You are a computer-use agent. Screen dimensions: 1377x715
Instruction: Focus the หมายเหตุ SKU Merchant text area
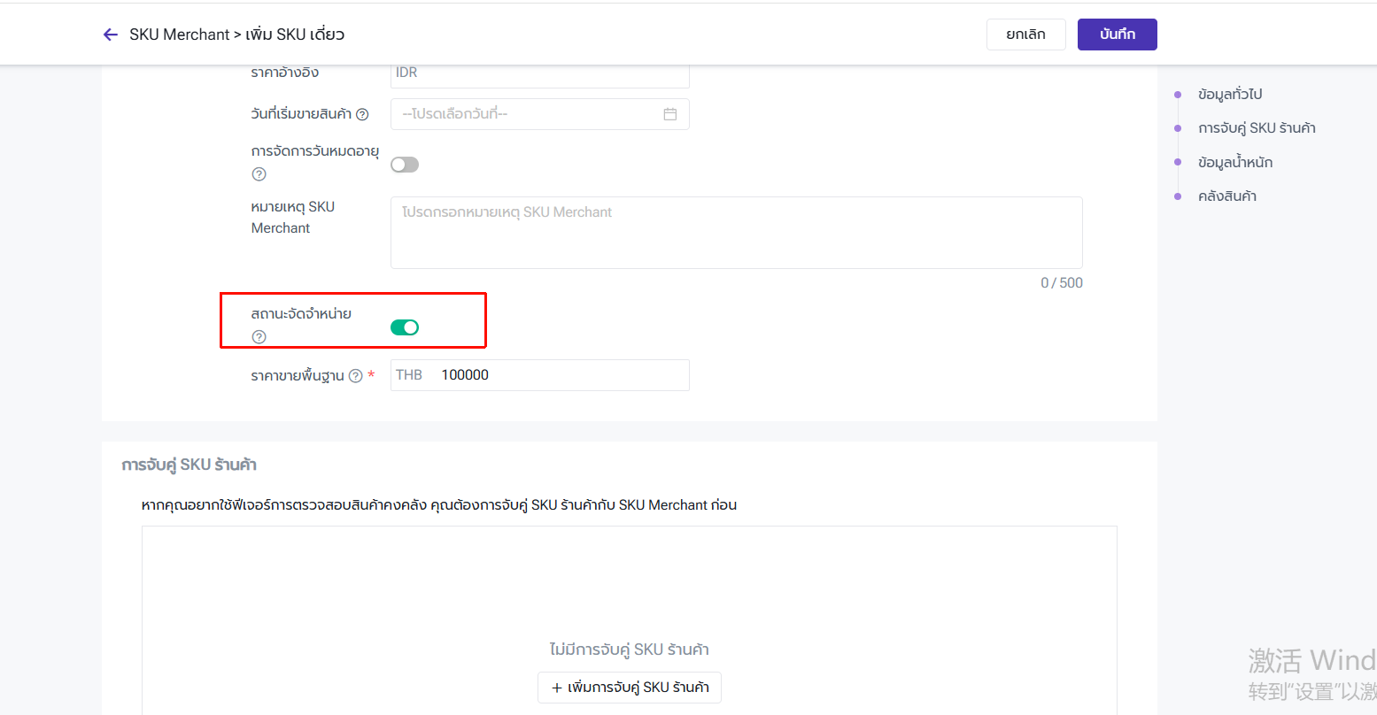[736, 233]
